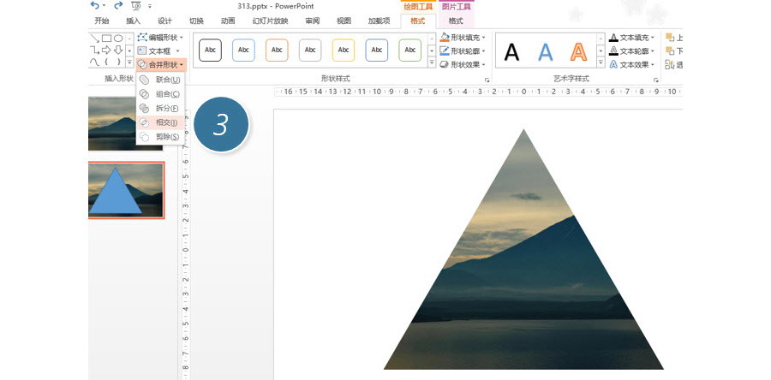The width and height of the screenshot is (771, 380).
Task: Click the 文本框 text box button
Action: tap(158, 51)
